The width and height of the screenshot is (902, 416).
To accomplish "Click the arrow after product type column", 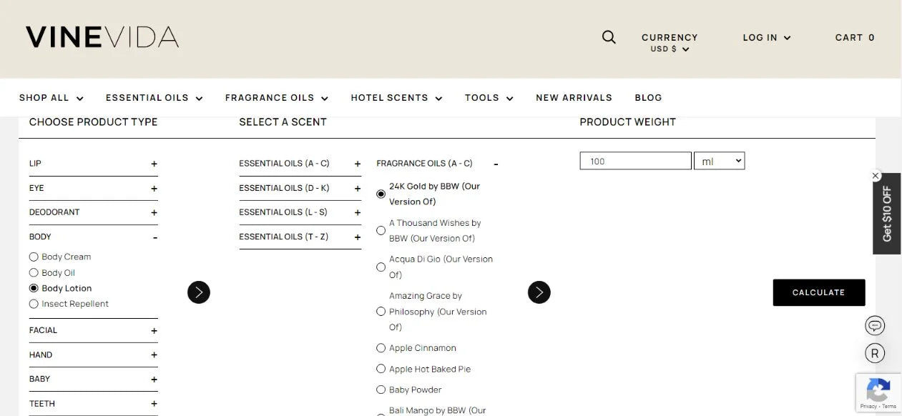I will [x=199, y=292].
